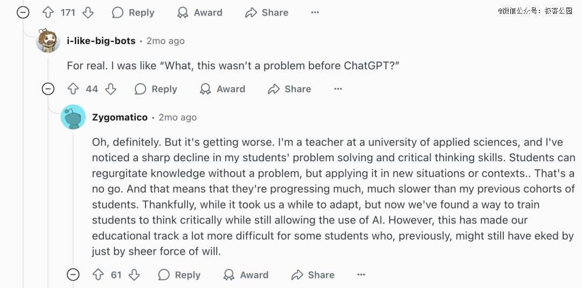
Task: Downvote the comment with 171 points
Action: [88, 12]
